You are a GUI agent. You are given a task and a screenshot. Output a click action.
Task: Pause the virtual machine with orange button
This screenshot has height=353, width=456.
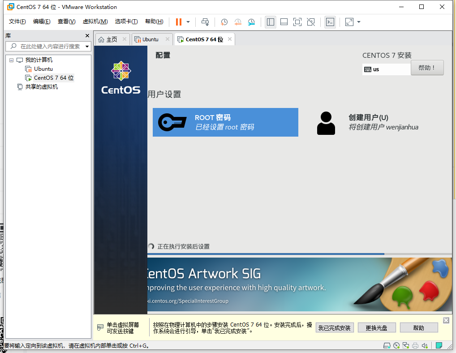point(179,22)
